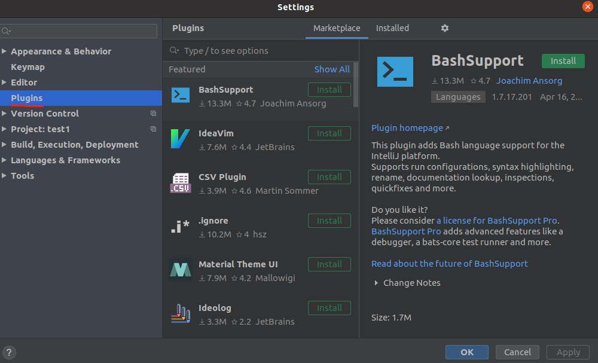Click the Languages tag
Screen dimensions: 598x363
[x=458, y=97]
